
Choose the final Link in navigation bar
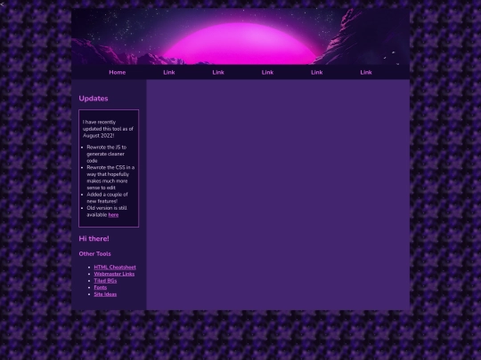(x=366, y=72)
